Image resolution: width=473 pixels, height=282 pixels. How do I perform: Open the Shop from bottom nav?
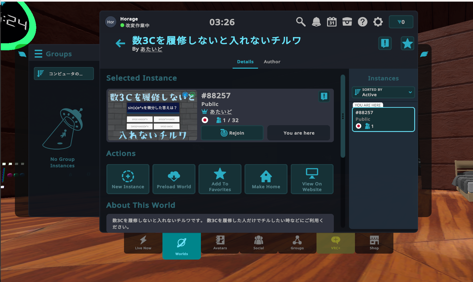[x=374, y=243]
